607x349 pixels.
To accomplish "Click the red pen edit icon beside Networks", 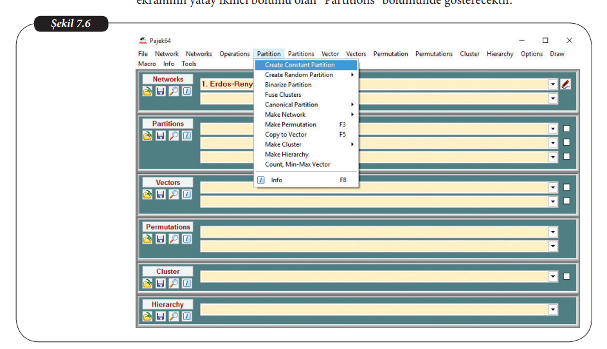I will coord(566,84).
